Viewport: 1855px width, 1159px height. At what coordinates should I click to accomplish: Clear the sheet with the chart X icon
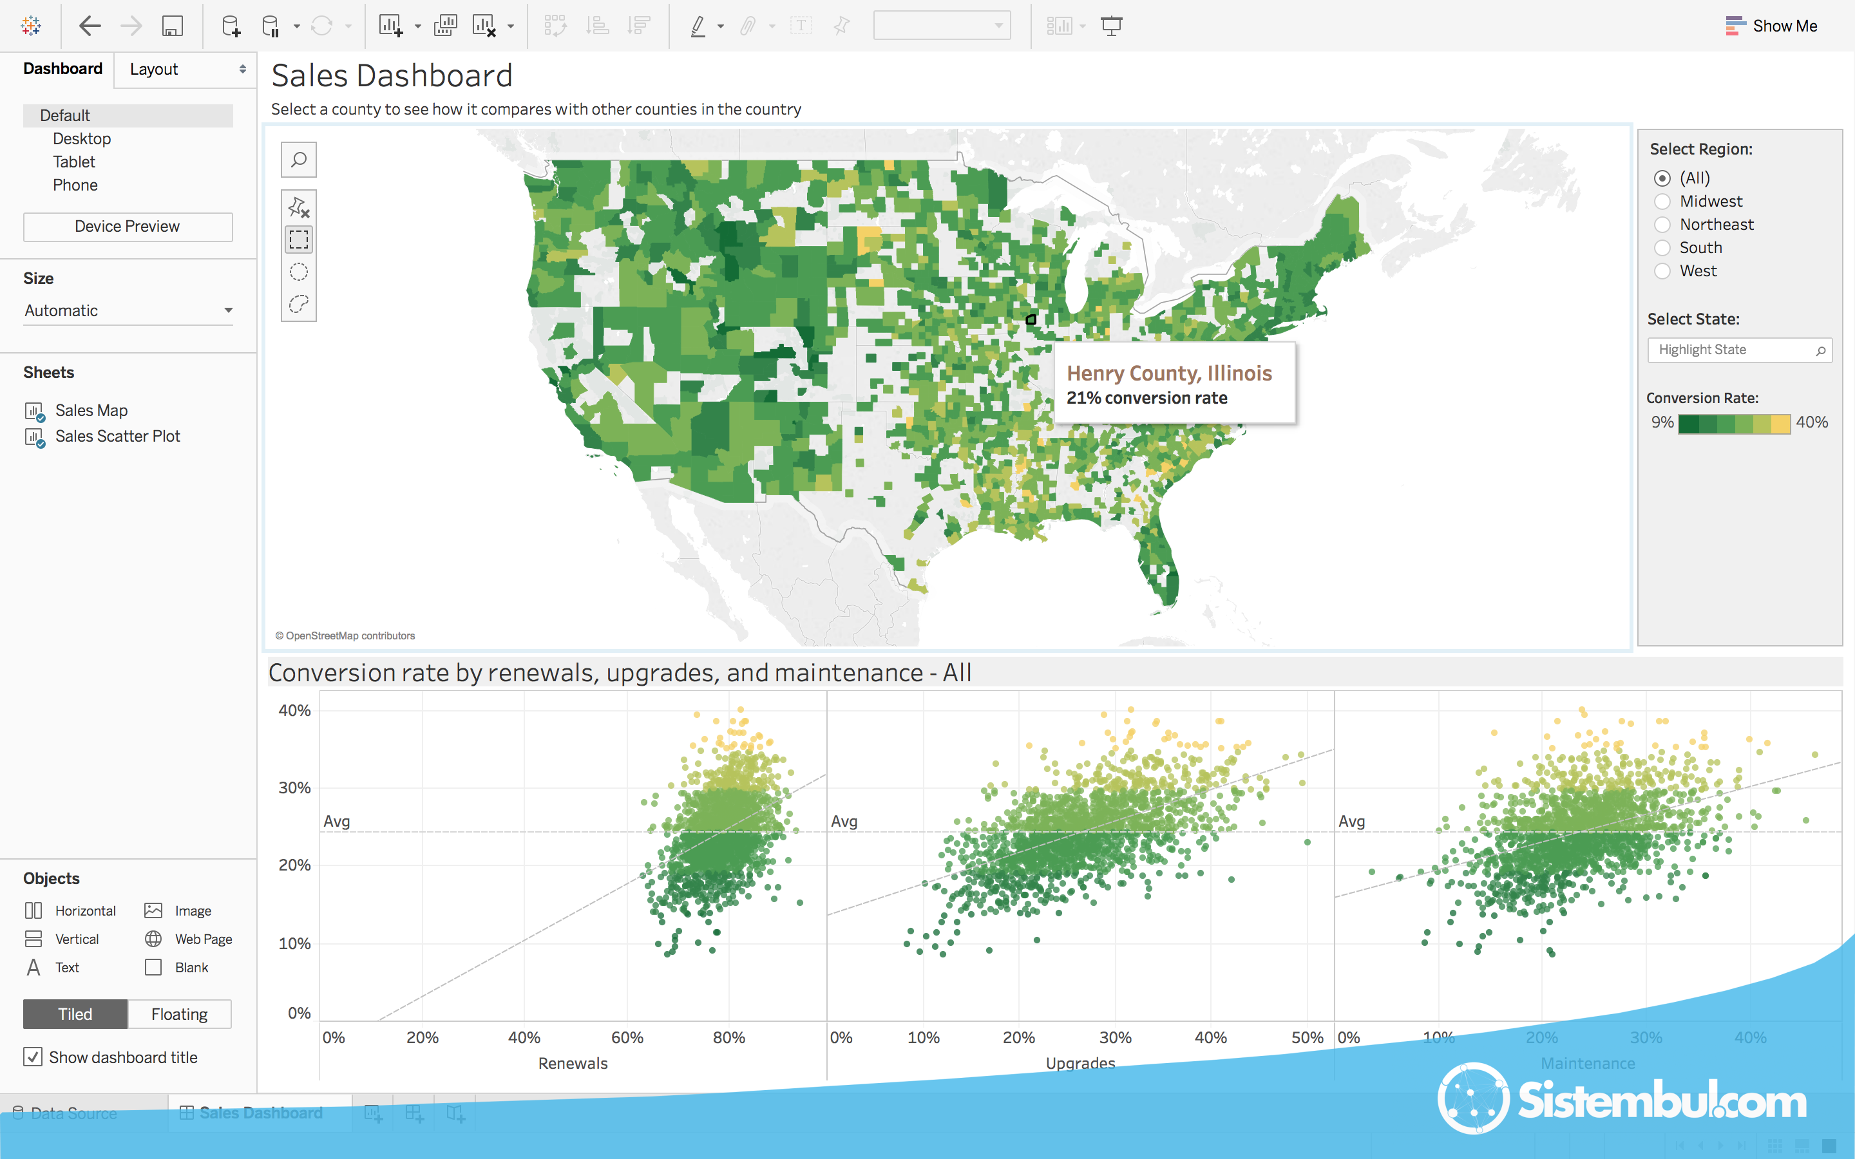coord(484,26)
